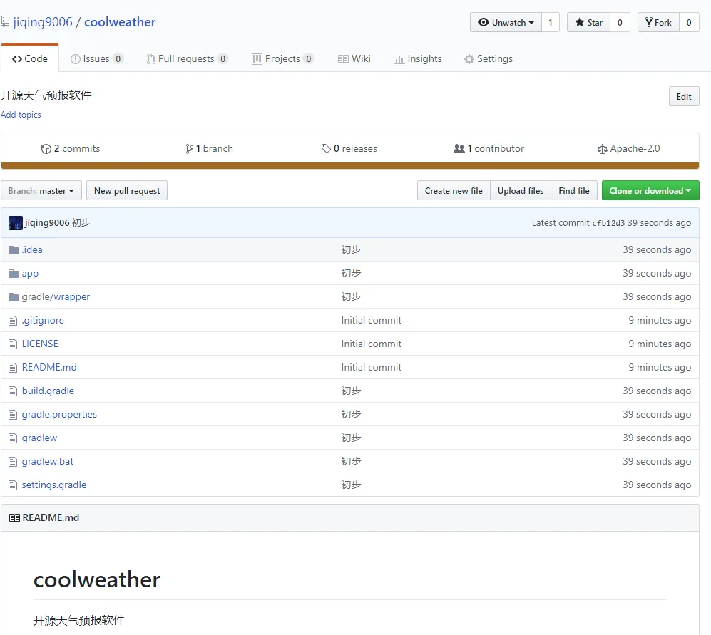Open the stargazers count 0
The width and height of the screenshot is (711, 635).
(x=620, y=22)
